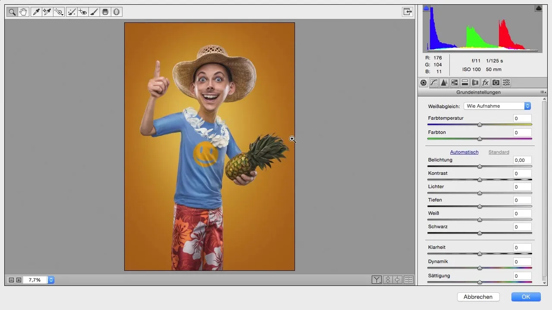Focus the Farbtemperatur value field
This screenshot has height=310, width=552.
pos(522,118)
